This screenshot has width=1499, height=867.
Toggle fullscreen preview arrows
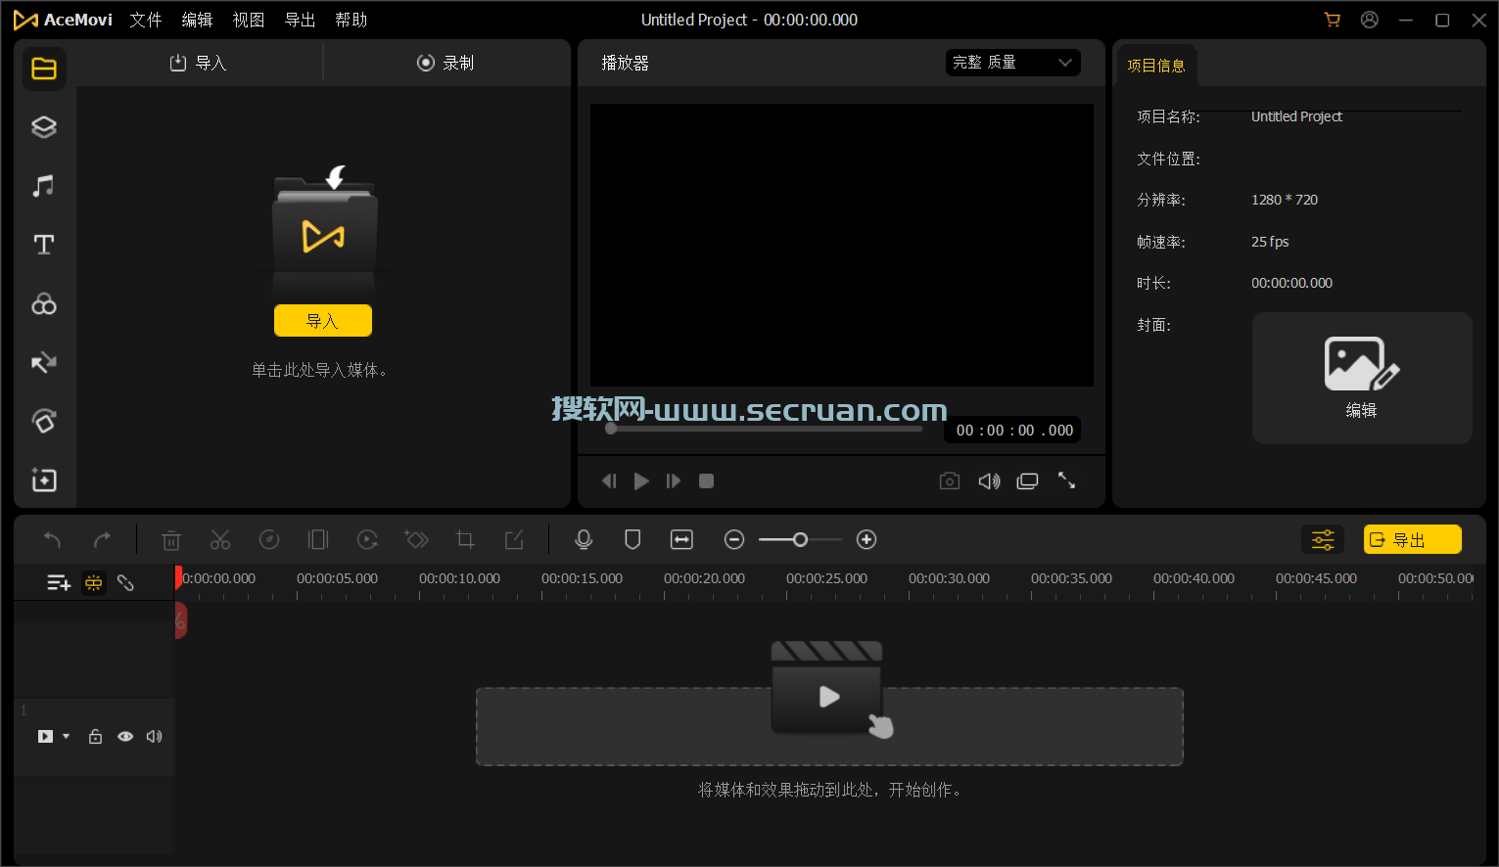click(x=1066, y=480)
